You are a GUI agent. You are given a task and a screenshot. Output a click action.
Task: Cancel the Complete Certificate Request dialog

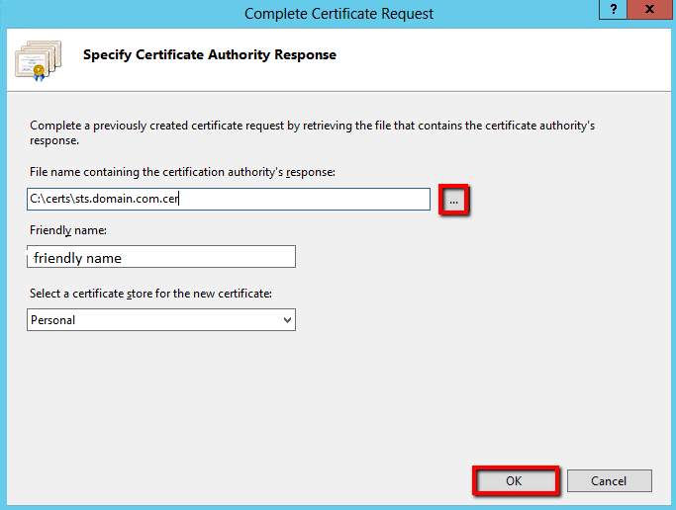tap(609, 480)
